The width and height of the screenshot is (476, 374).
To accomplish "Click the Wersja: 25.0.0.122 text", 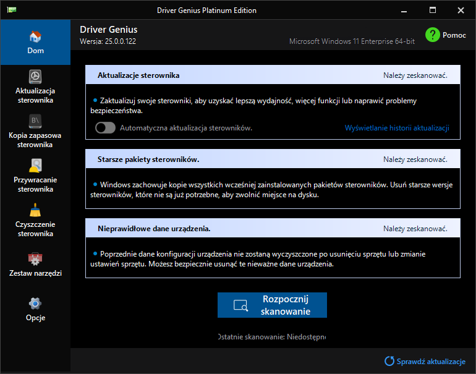I will (108, 41).
